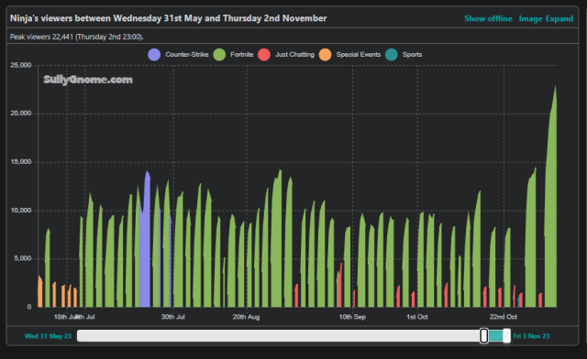Click the left handle of the date range slider

[x=484, y=335]
